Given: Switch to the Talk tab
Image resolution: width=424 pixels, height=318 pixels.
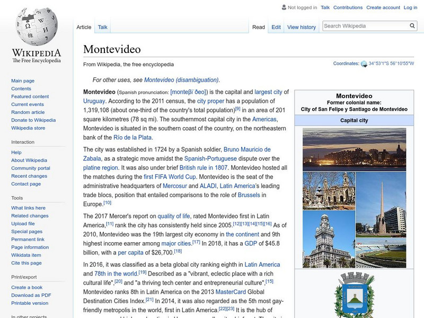Looking at the screenshot, I should coord(102,26).
